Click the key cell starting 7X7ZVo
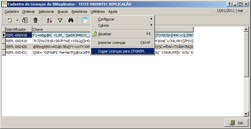The height and width of the screenshot is (129, 251). point(62,41)
